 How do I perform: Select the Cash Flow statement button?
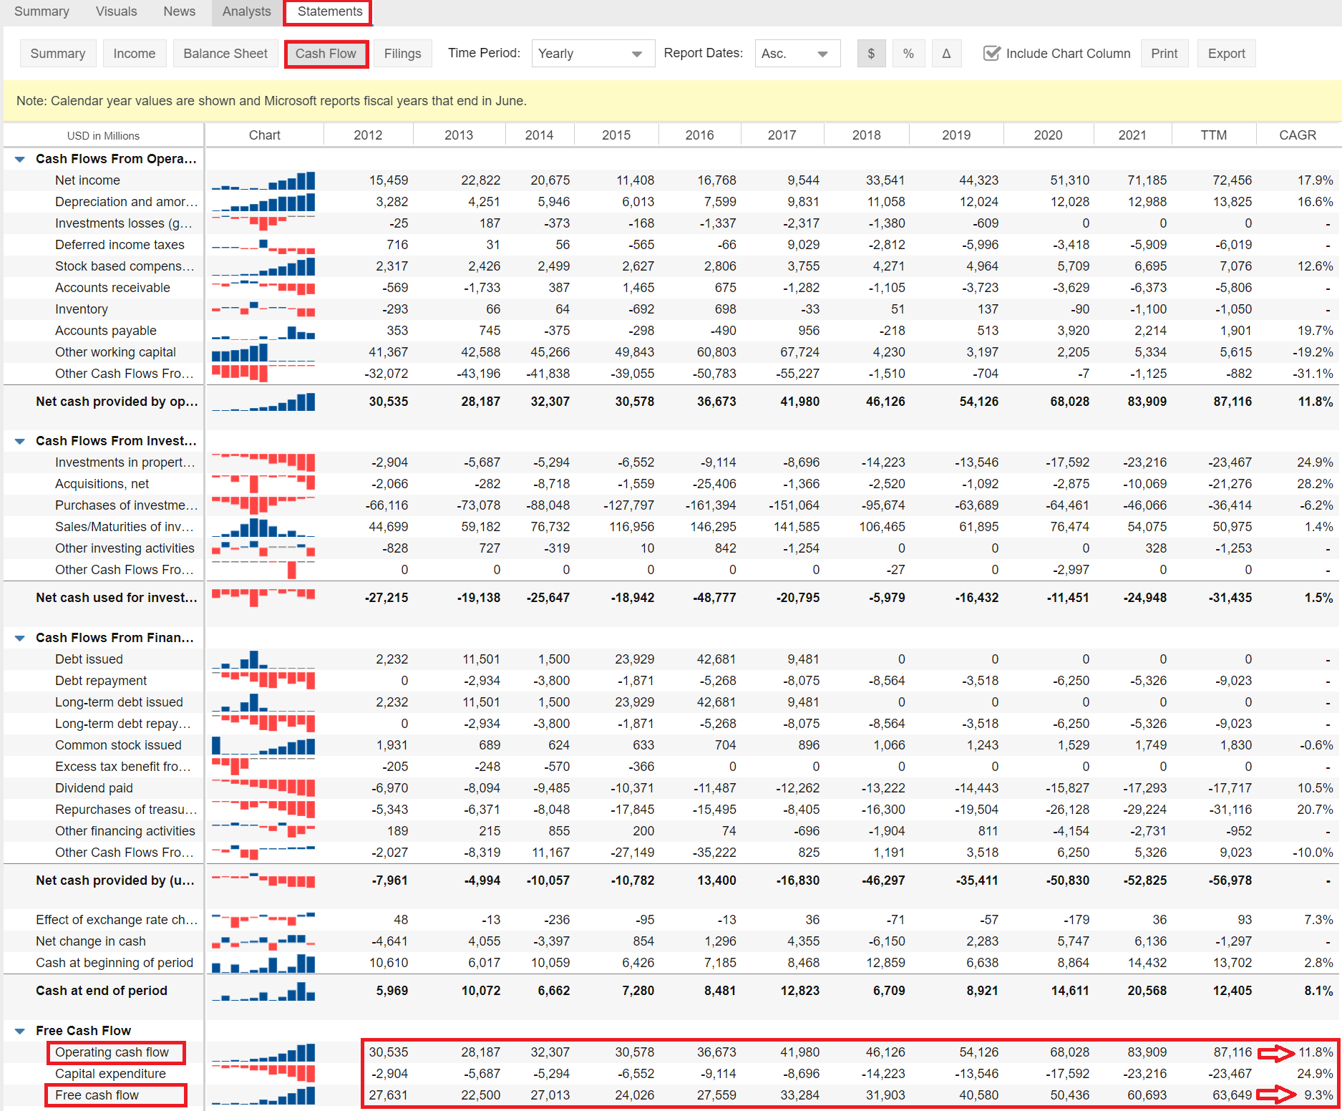point(326,54)
